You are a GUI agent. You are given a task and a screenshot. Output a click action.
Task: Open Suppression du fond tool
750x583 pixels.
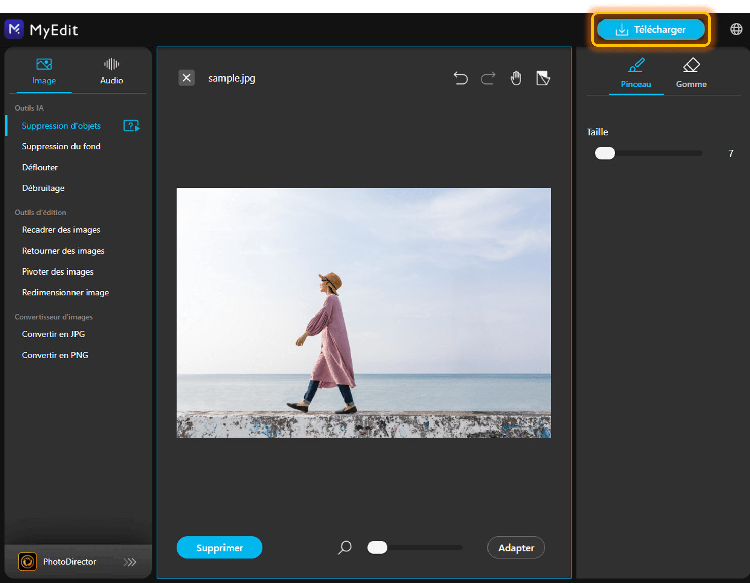pyautogui.click(x=61, y=146)
